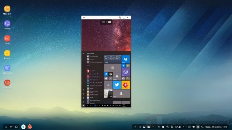The image size is (232, 130).
Task: Open the Mail tile in Start menu
Action: (x=117, y=76)
